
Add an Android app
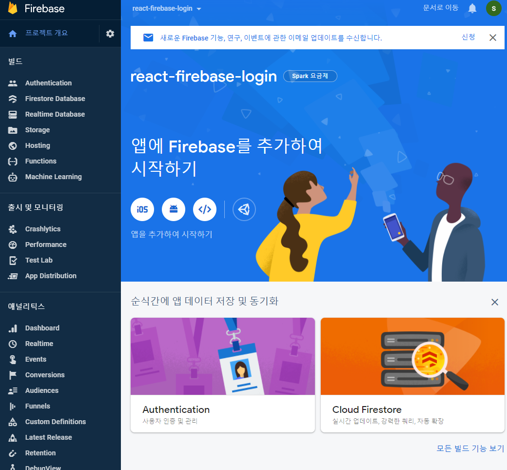(x=174, y=209)
